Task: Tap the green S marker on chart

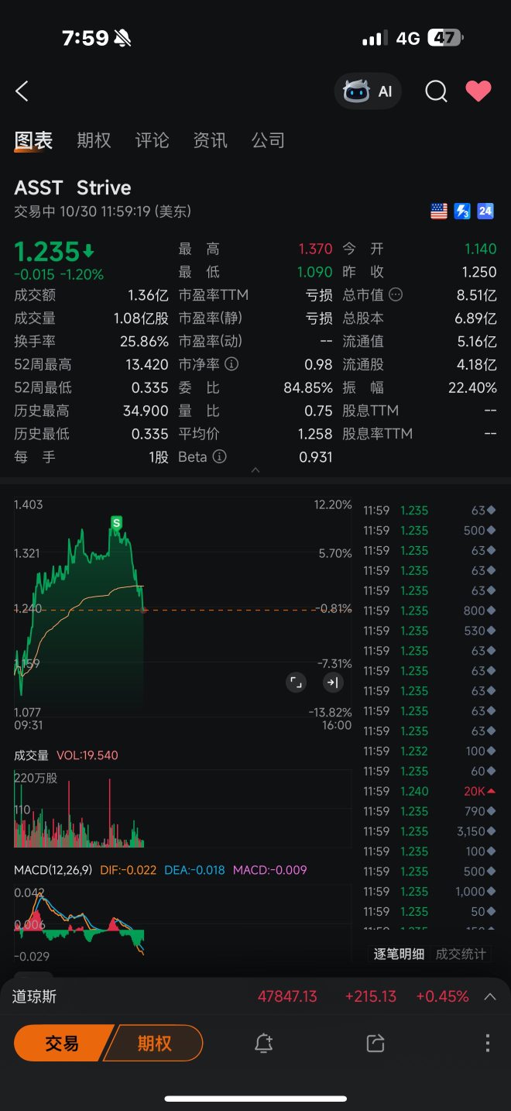Action: (117, 522)
